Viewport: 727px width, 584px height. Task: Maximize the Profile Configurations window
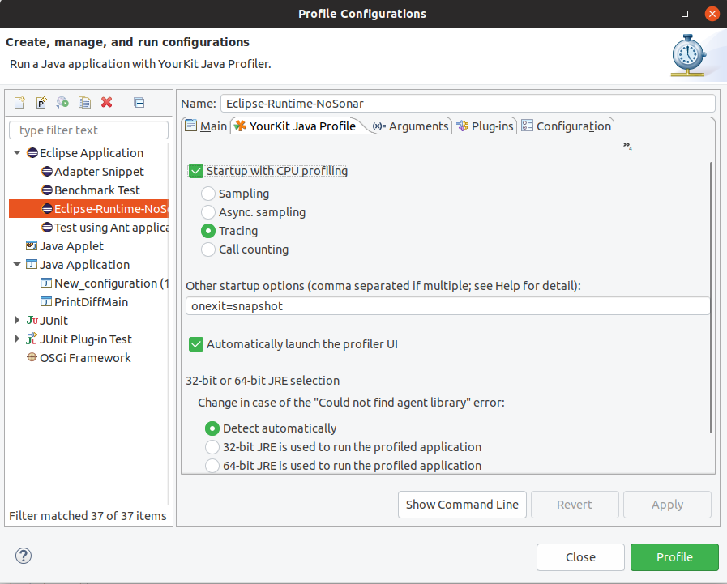point(684,14)
